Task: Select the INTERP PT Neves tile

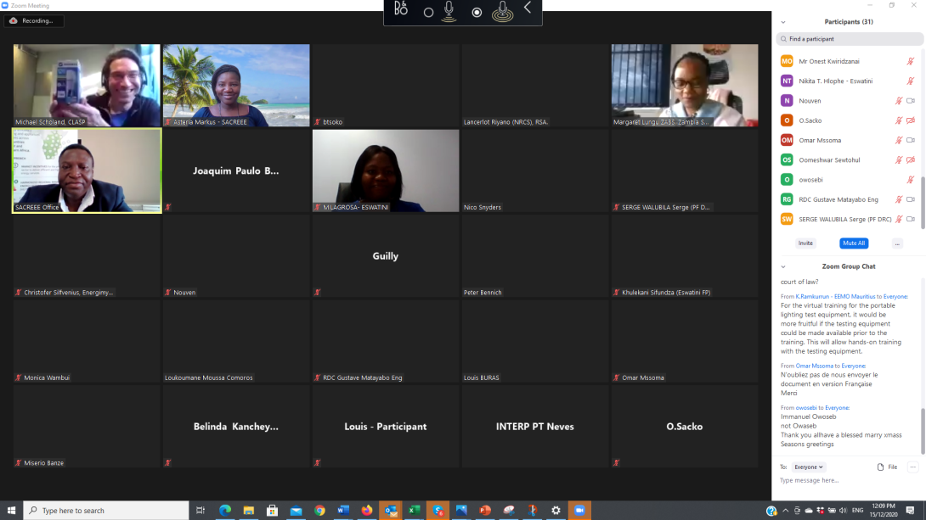Action: tap(535, 426)
